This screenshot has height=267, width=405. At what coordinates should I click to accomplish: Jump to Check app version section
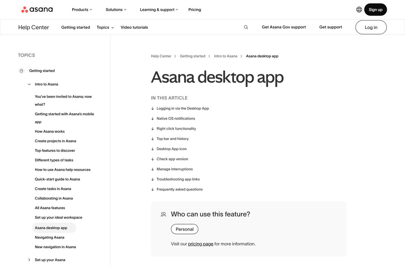172,159
